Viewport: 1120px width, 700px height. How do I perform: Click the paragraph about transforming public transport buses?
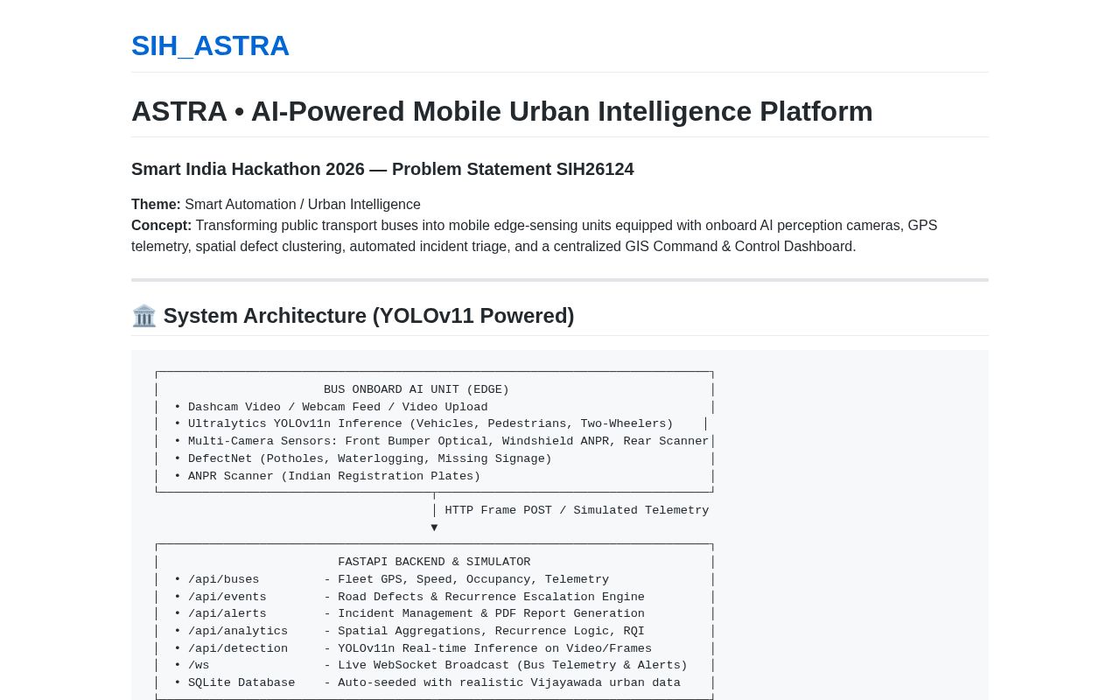pyautogui.click(x=534, y=236)
